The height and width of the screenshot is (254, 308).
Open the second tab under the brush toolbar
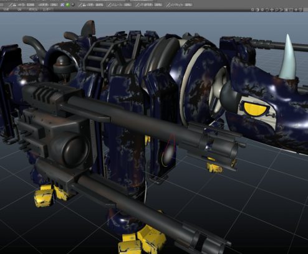click(19, 9)
